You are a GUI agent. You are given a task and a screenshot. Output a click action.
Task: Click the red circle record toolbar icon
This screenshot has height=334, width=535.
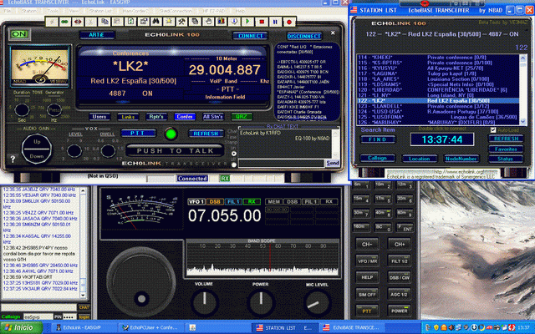click(x=289, y=23)
